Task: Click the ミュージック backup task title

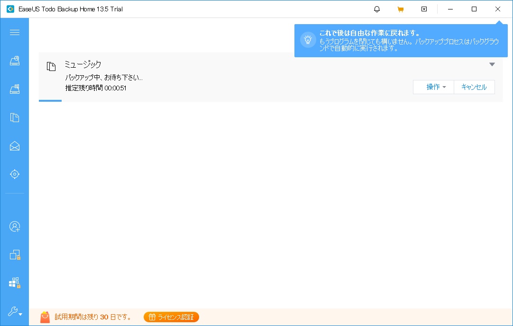Action: point(83,64)
